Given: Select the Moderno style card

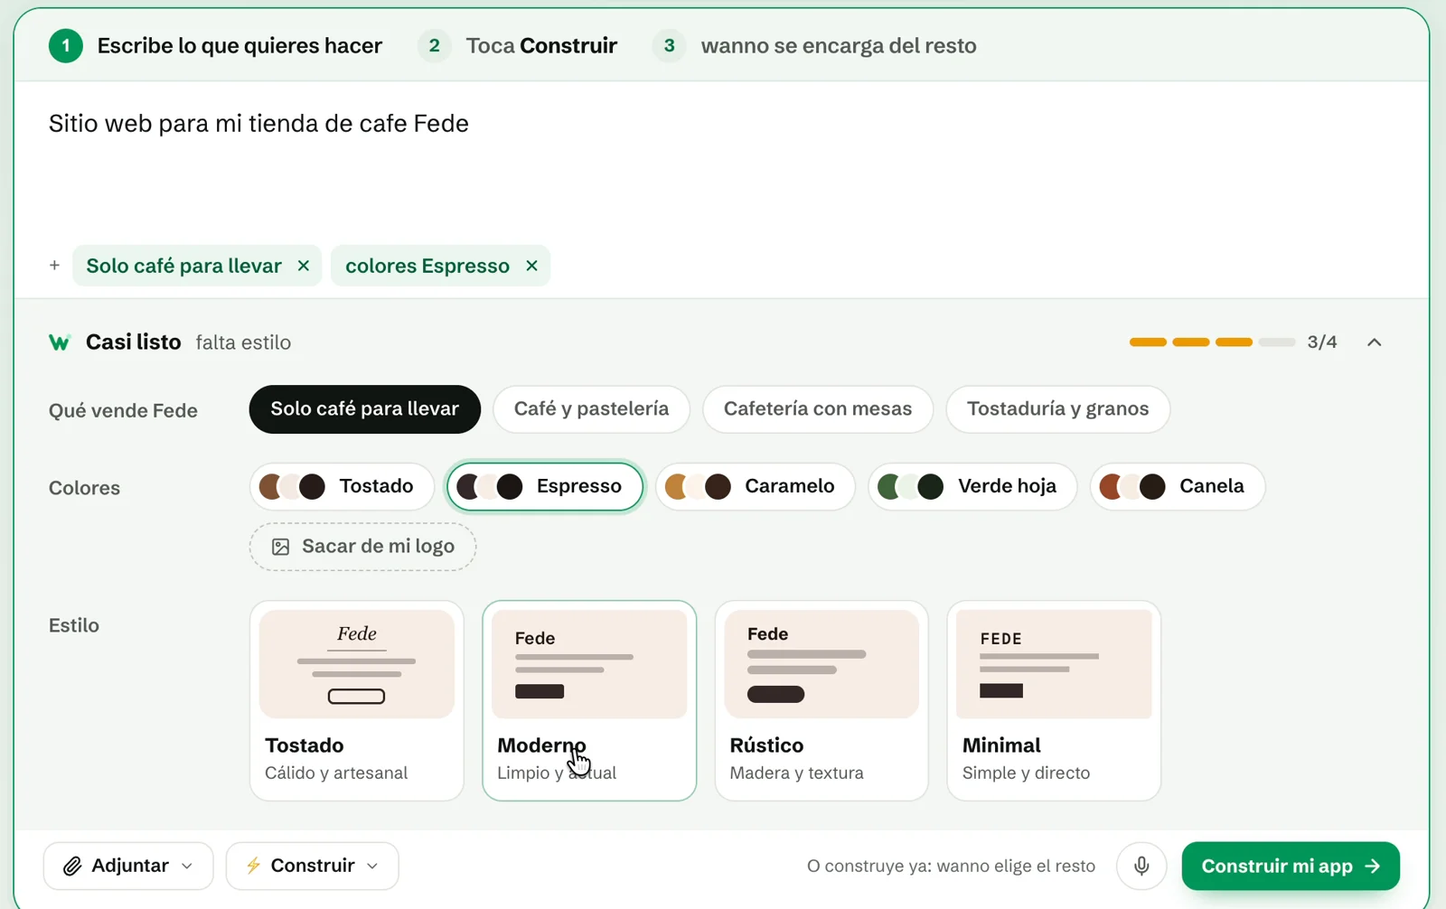Looking at the screenshot, I should click(x=589, y=700).
